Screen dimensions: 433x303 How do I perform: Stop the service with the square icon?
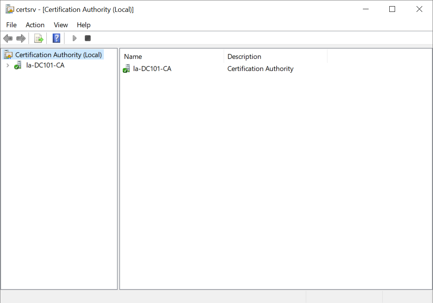[x=88, y=38]
